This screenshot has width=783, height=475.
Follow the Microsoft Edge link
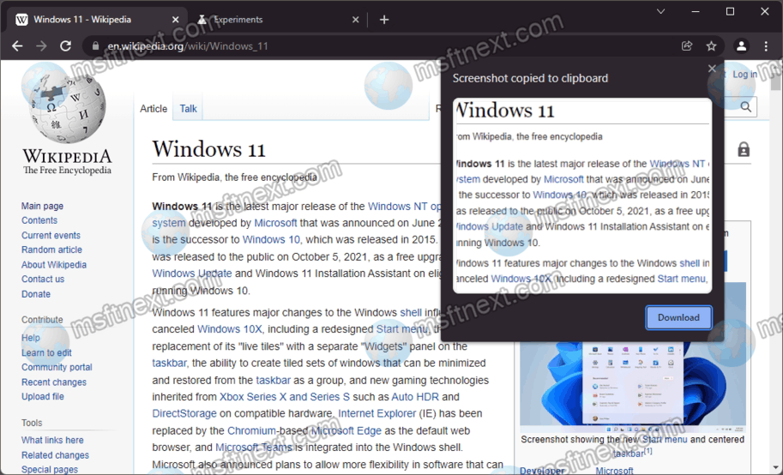346,430
